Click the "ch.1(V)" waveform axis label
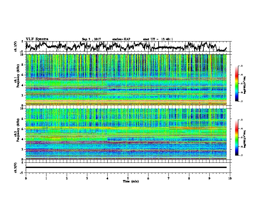Screen dimensions: 259x200 (x=16, y=46)
